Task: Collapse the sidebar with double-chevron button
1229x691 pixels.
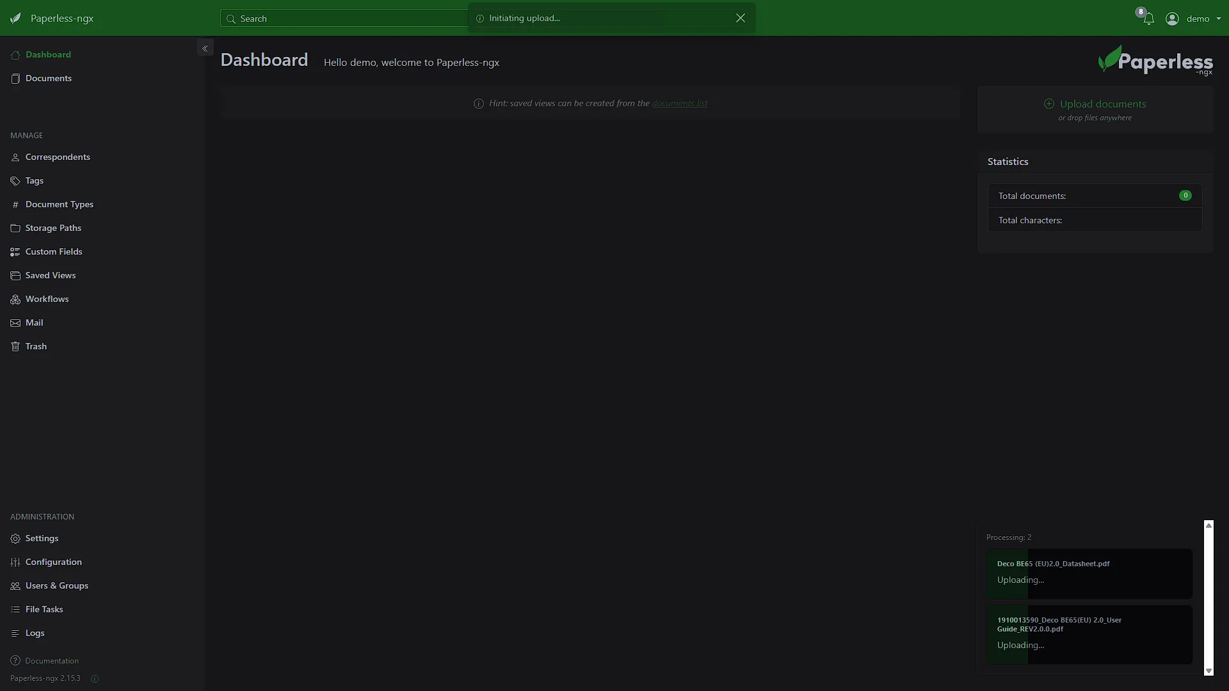Action: tap(205, 48)
